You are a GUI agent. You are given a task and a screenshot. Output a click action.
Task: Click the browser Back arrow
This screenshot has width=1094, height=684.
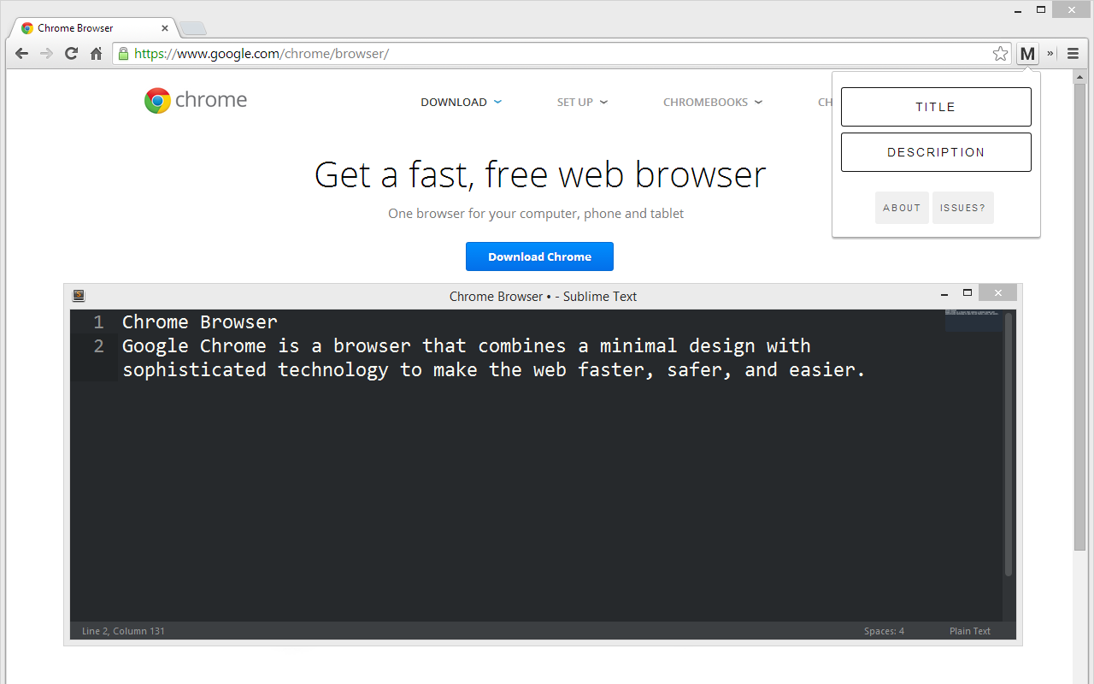click(22, 54)
